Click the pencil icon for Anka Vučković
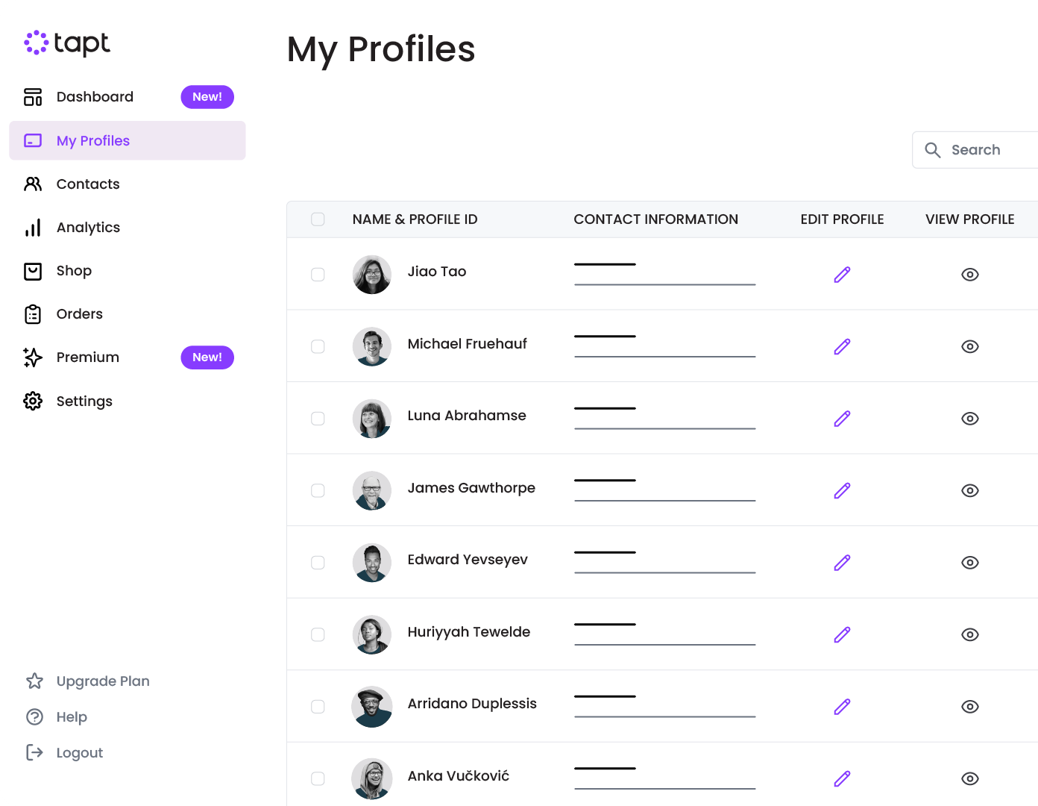 click(842, 778)
